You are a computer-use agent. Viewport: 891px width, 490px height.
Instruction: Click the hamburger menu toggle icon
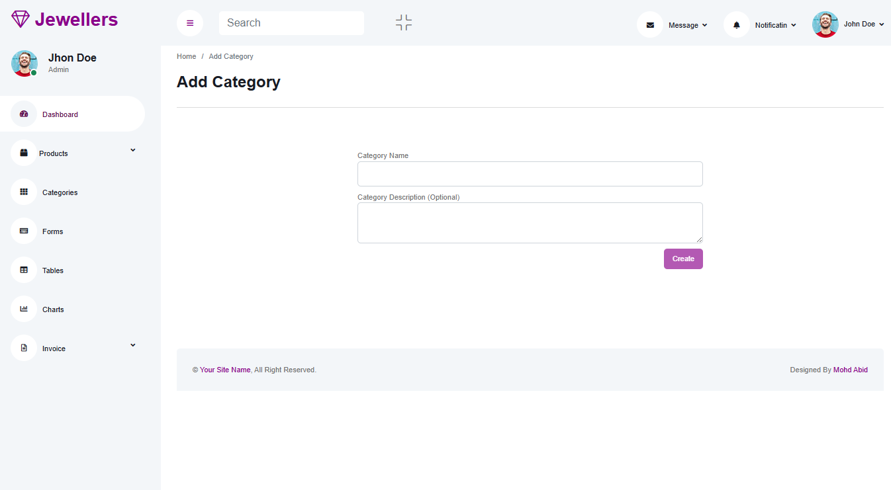[x=190, y=23]
